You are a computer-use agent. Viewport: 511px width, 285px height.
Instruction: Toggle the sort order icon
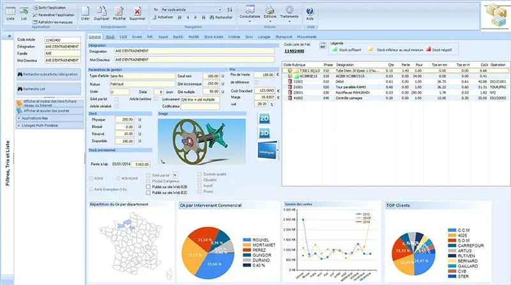(x=230, y=10)
